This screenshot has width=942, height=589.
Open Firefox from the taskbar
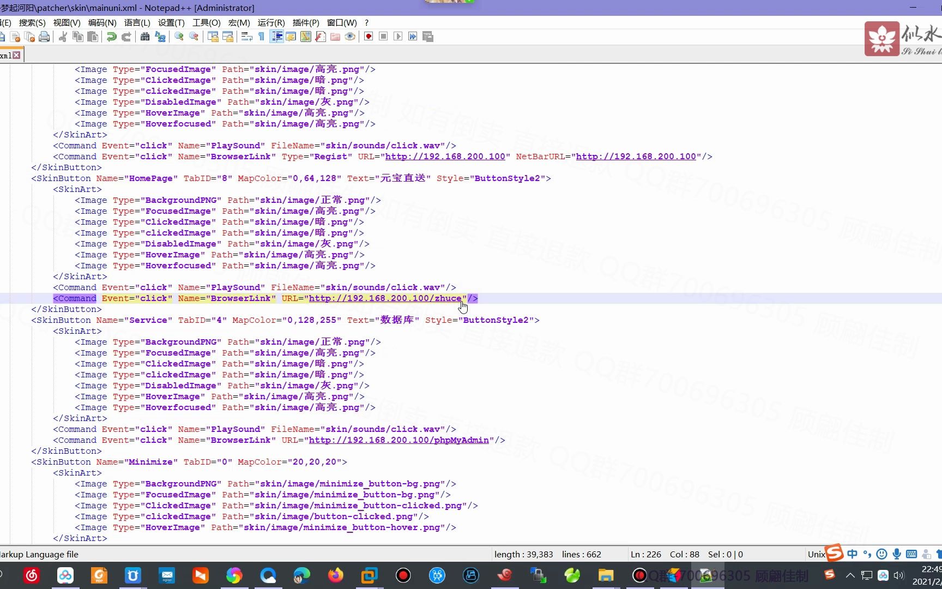tap(336, 575)
